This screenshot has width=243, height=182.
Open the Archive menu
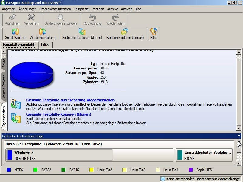pos(112,9)
